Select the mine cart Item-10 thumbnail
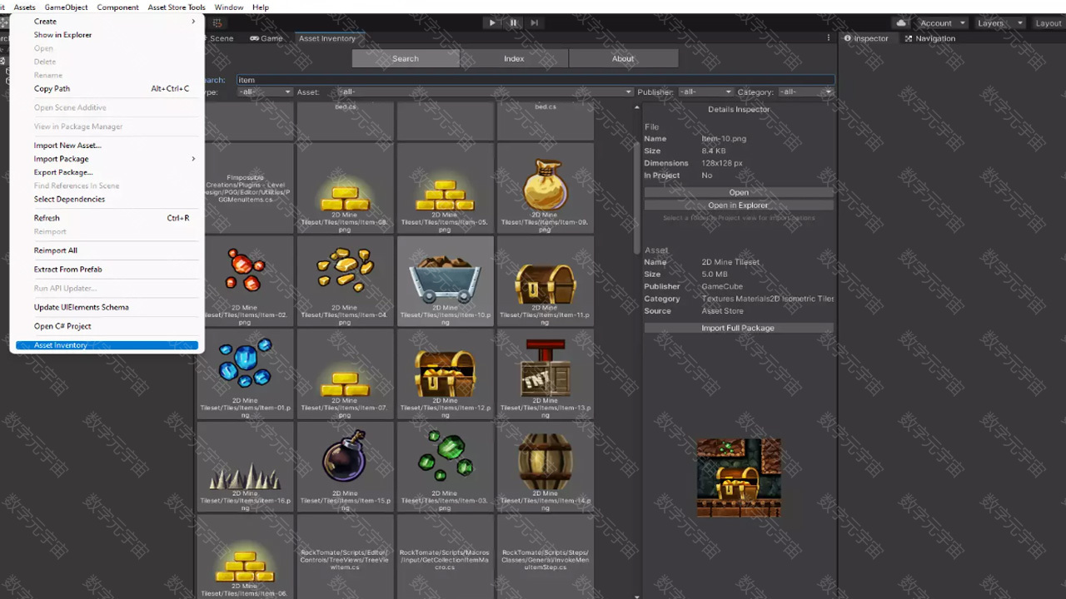This screenshot has height=599, width=1066. 445,280
